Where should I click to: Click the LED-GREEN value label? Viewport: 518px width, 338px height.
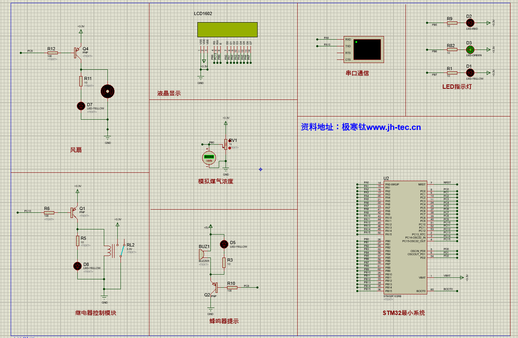[474, 55]
